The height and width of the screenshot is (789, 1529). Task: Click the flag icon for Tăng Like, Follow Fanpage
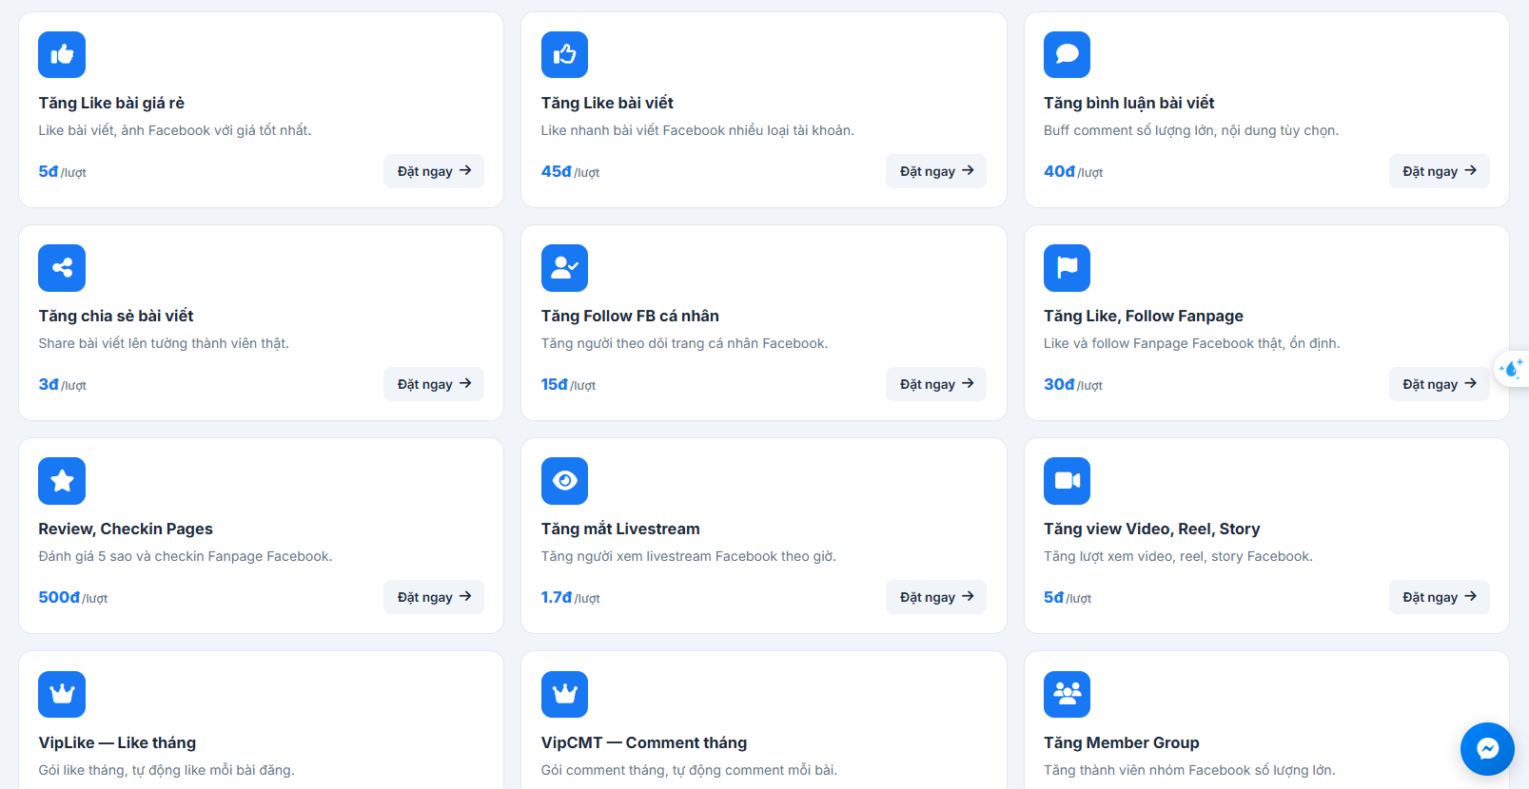(1067, 268)
